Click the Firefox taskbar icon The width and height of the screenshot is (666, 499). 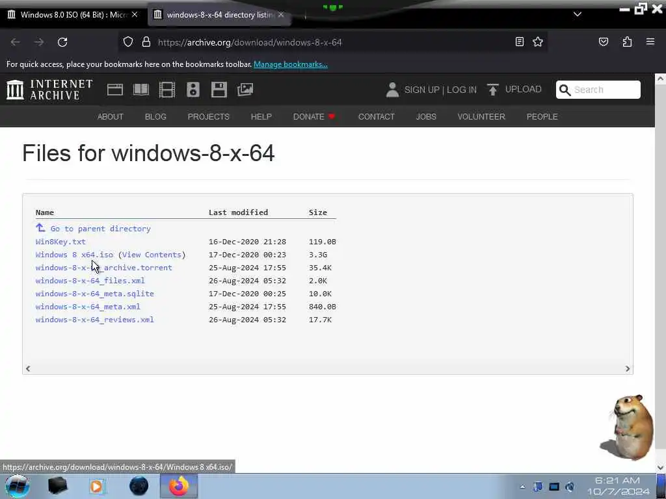point(179,486)
